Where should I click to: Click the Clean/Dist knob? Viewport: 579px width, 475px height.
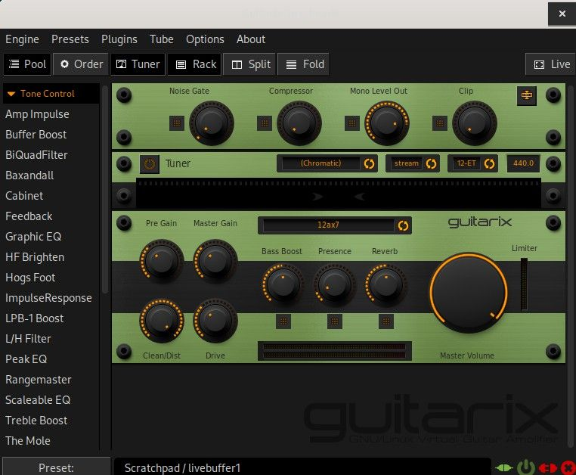point(161,320)
